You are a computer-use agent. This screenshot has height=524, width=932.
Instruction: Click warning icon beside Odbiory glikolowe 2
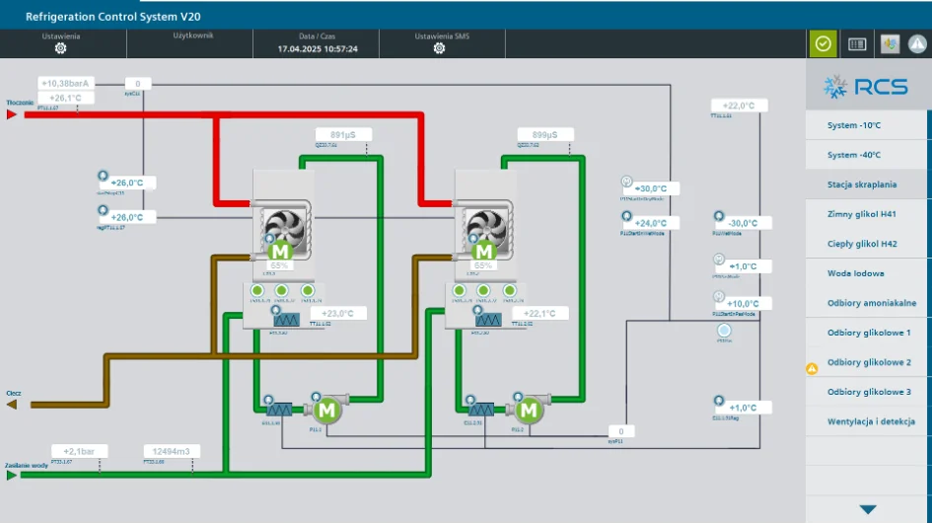(x=812, y=369)
